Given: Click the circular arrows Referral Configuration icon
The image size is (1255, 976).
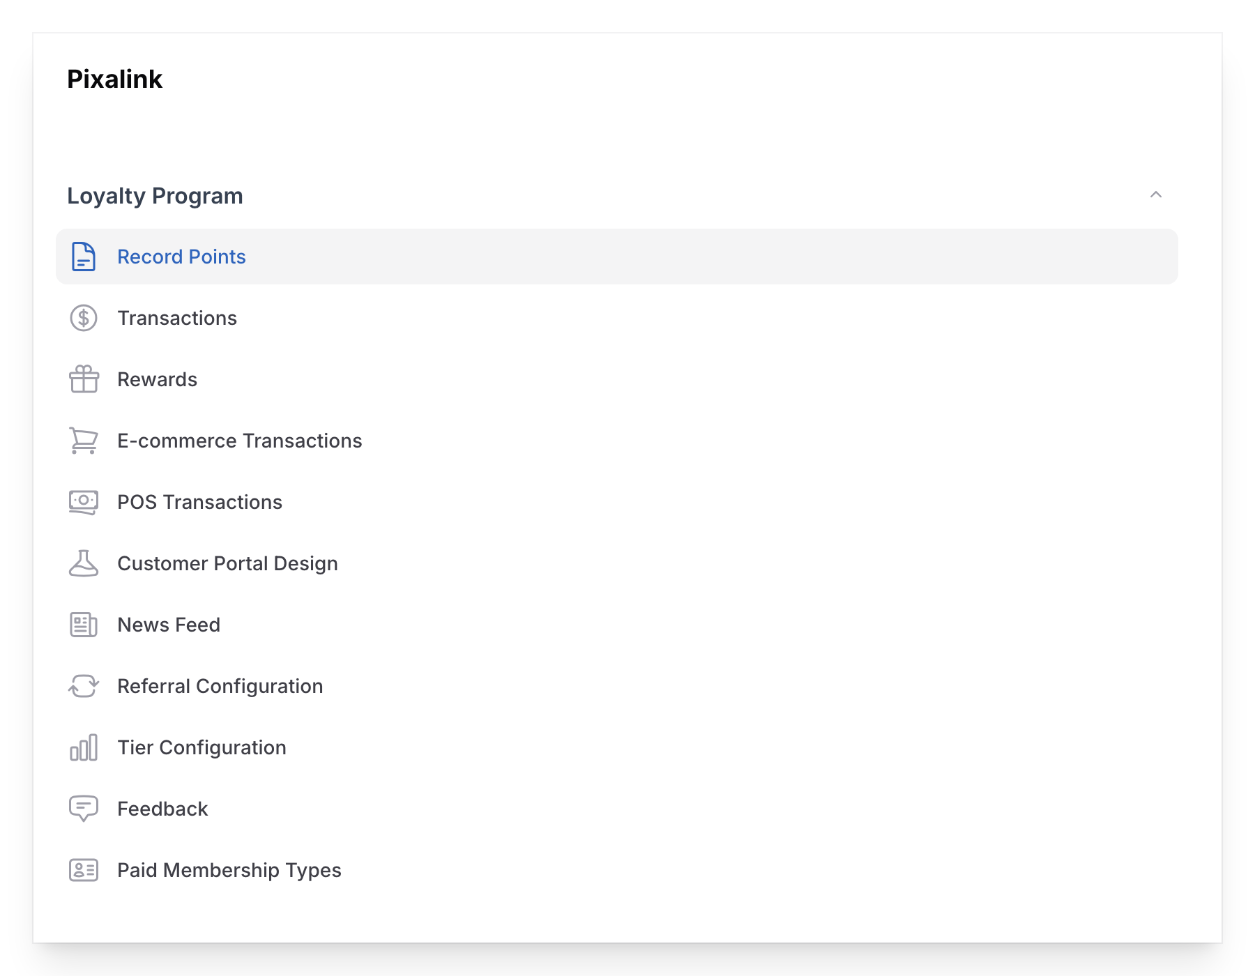Looking at the screenshot, I should tap(83, 686).
